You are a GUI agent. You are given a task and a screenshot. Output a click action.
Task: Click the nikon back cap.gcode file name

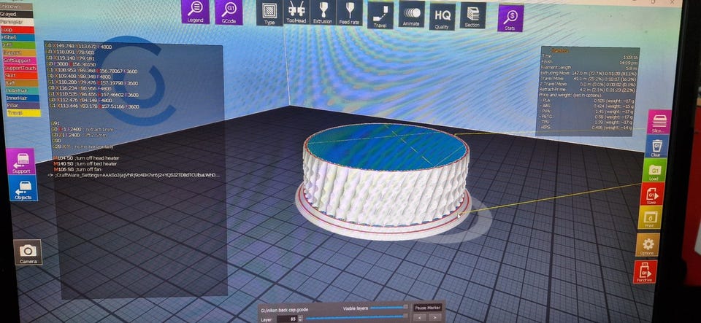[283, 308]
